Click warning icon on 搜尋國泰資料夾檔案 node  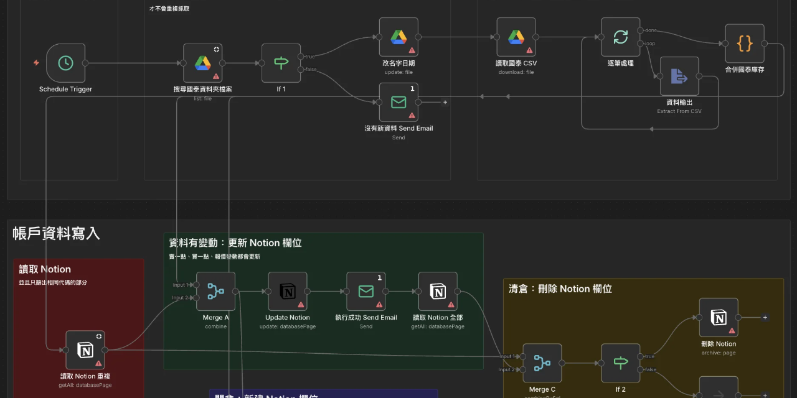click(x=216, y=76)
